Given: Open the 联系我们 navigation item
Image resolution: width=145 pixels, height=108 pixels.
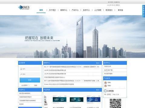Looking at the screenshot, I should pos(109,10).
